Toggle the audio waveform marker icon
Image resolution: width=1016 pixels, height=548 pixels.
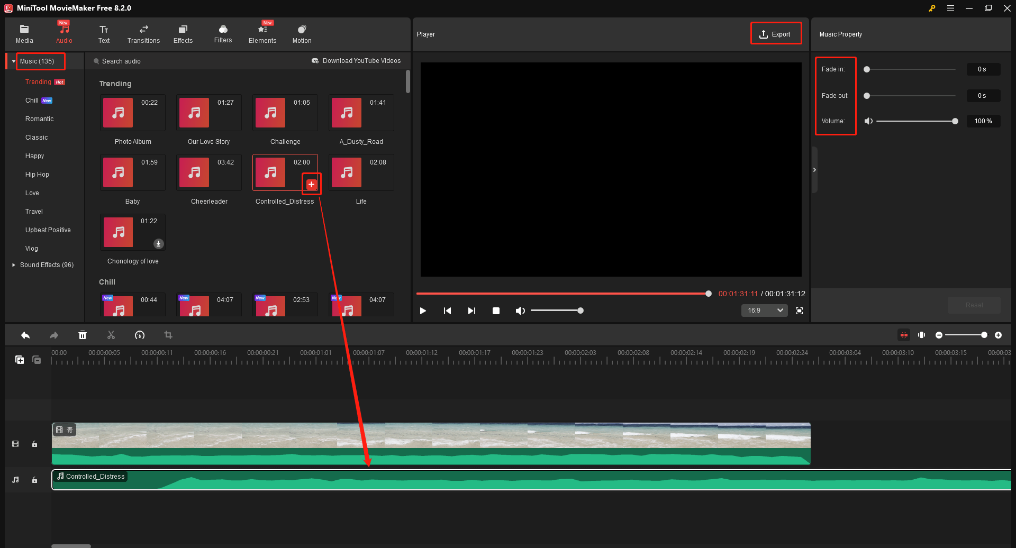click(922, 335)
